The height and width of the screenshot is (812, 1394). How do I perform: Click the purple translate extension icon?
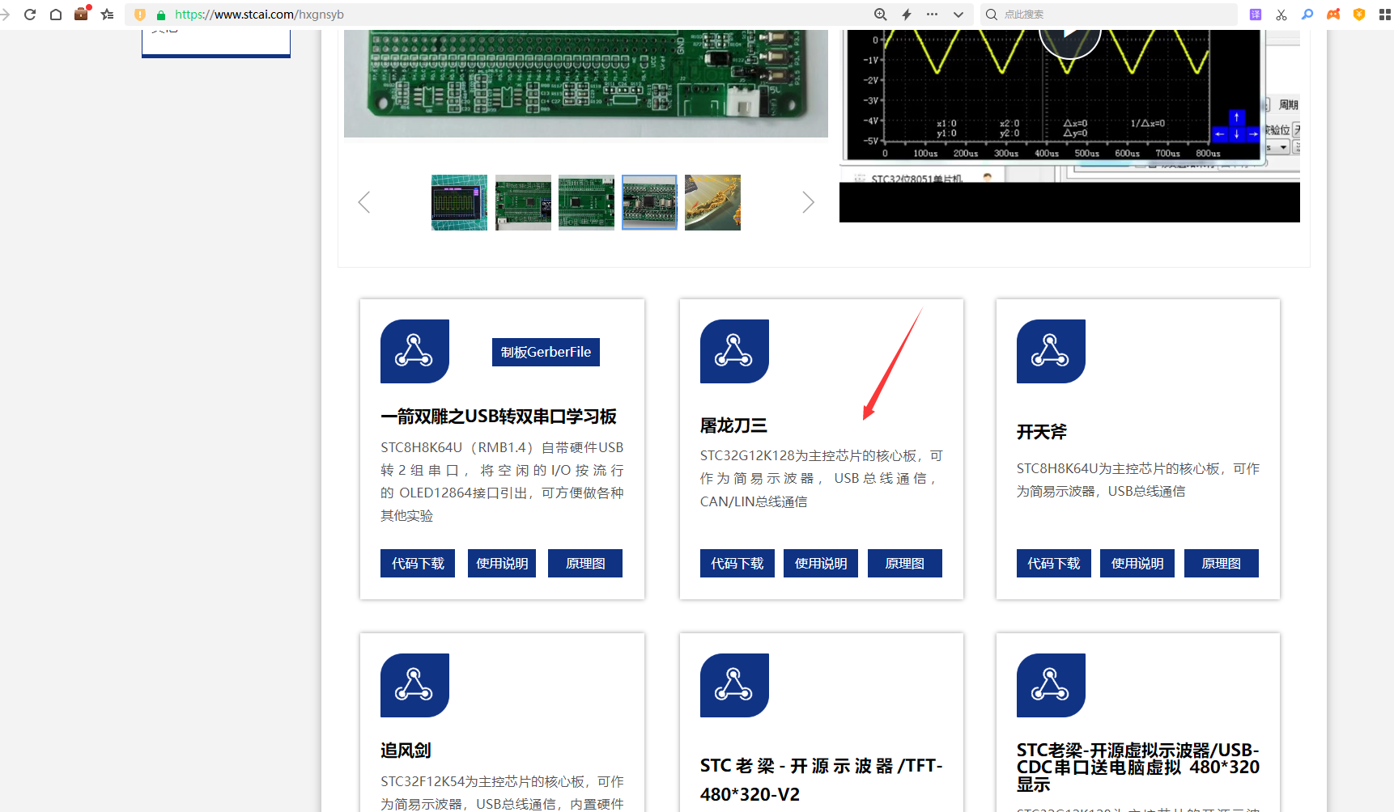tap(1256, 15)
